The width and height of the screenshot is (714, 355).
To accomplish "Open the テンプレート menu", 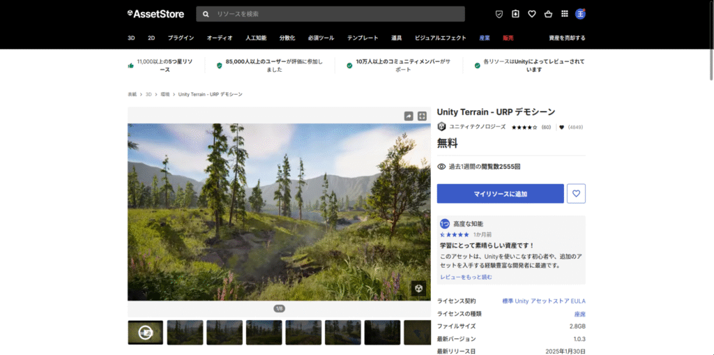I will click(x=363, y=38).
